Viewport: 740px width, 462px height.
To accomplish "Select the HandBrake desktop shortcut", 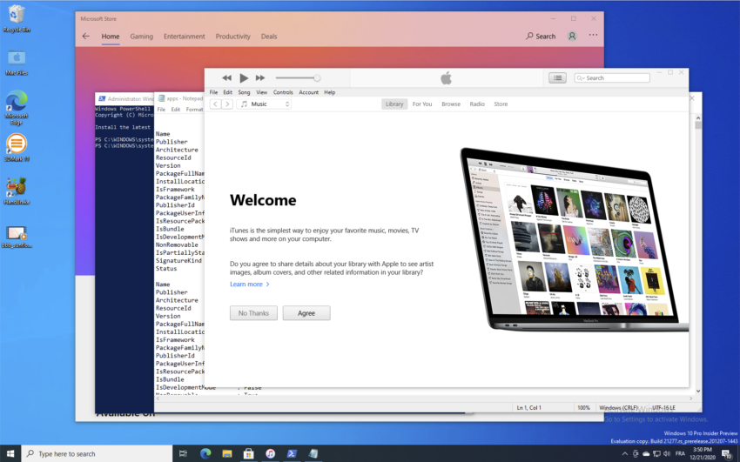I will click(x=17, y=191).
